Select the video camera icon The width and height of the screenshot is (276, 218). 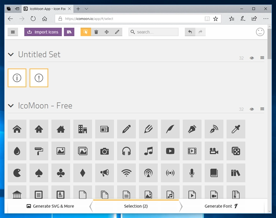pyautogui.click(x=214, y=151)
